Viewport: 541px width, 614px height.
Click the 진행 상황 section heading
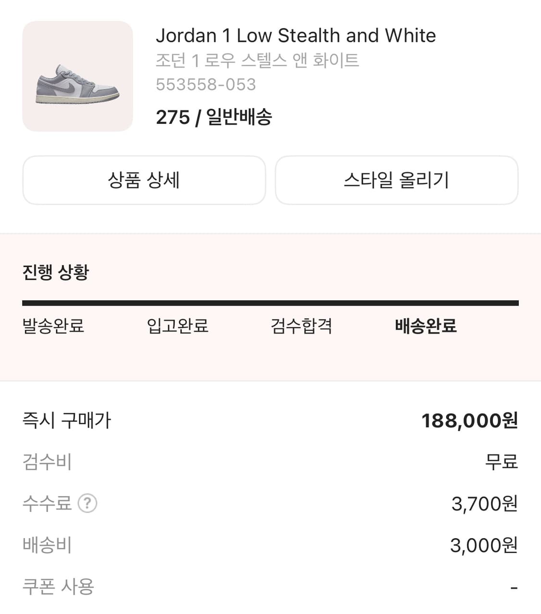point(56,272)
